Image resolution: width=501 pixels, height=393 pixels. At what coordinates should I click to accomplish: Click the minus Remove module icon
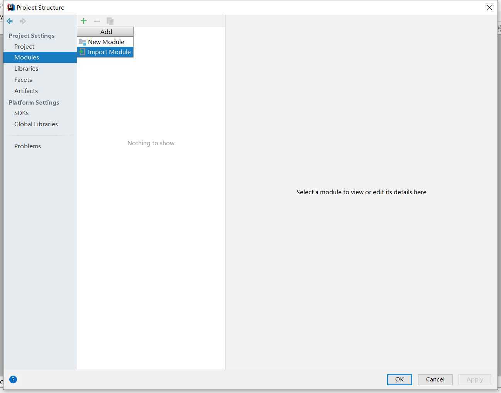tap(97, 21)
